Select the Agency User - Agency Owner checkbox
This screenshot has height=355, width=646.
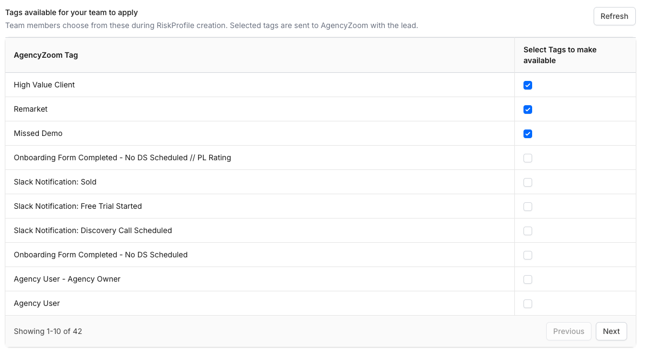click(x=527, y=279)
